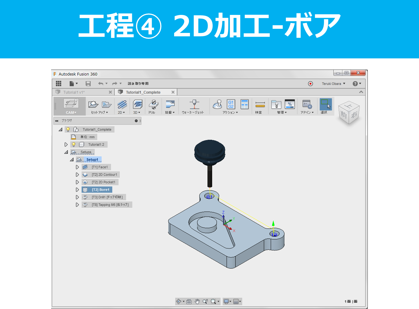Toggle the Tutorial1:2 light bulb visibility
The width and height of the screenshot is (419, 309).
(74, 144)
